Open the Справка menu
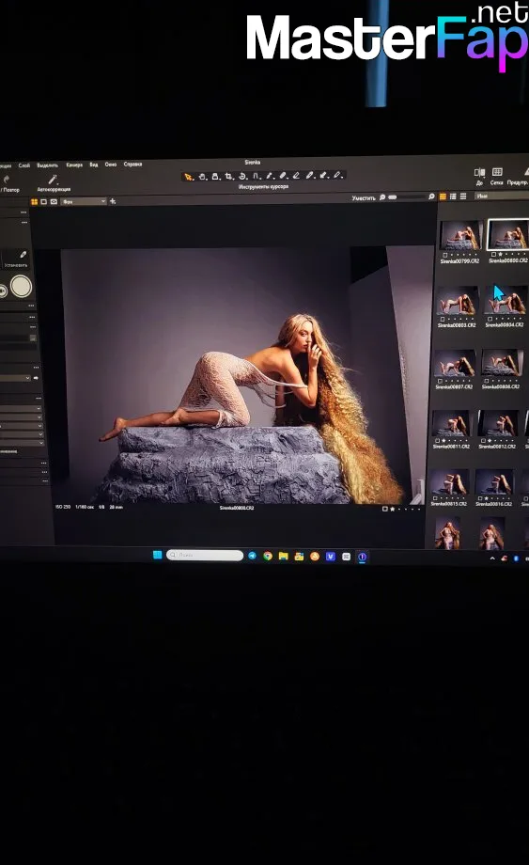Viewport: 529px width, 865px height. coord(132,164)
